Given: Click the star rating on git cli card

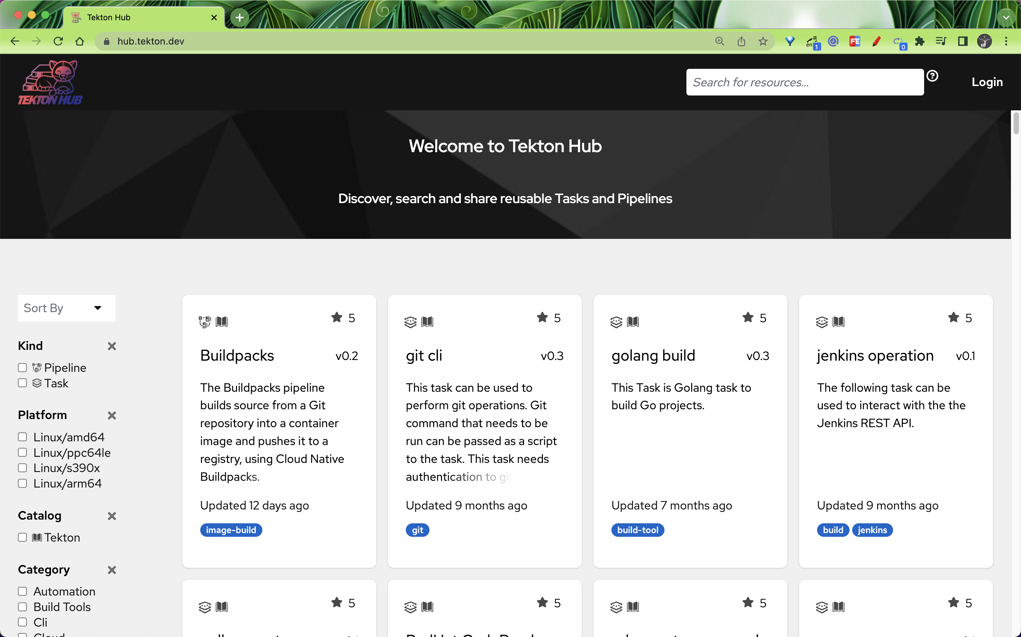Looking at the screenshot, I should (x=549, y=318).
